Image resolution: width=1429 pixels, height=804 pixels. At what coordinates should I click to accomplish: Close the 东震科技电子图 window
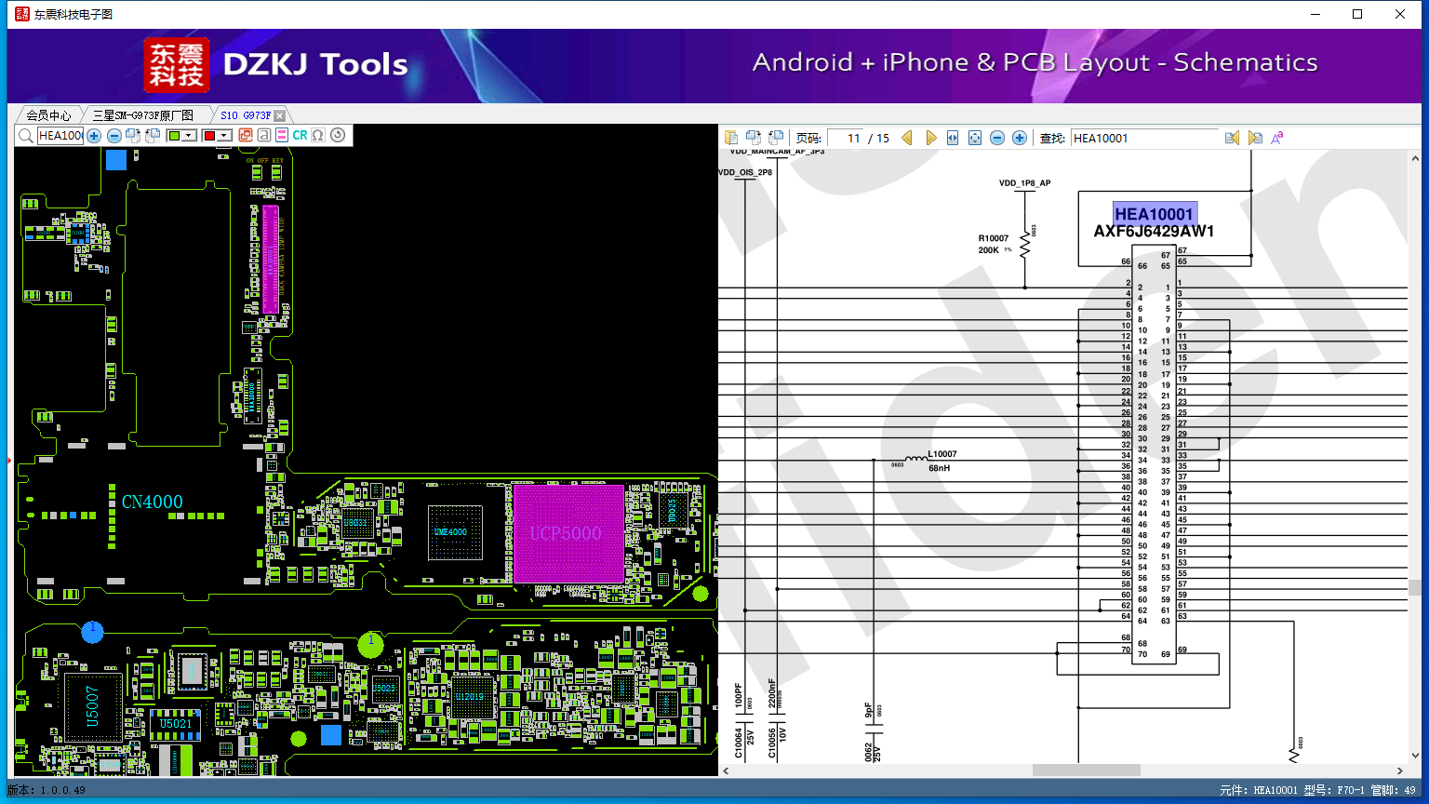[1400, 14]
